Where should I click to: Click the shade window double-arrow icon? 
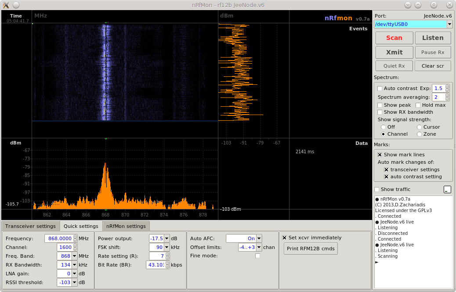[x=434, y=5]
